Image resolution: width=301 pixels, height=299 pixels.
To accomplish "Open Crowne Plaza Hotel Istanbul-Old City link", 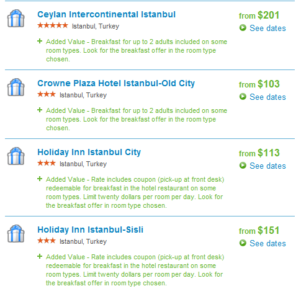I will pos(116,84).
